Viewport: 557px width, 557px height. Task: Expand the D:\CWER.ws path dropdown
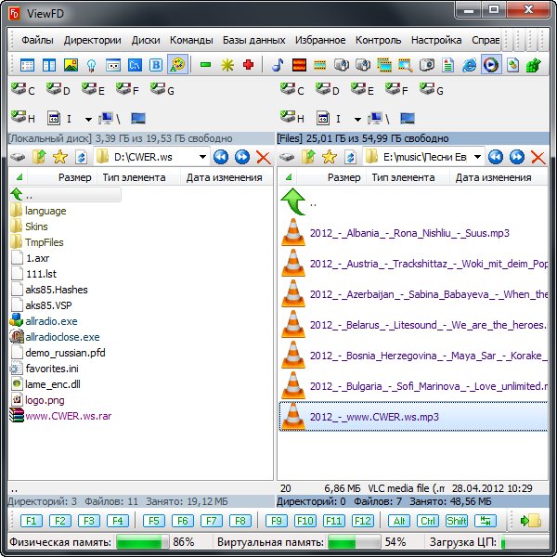click(x=202, y=157)
